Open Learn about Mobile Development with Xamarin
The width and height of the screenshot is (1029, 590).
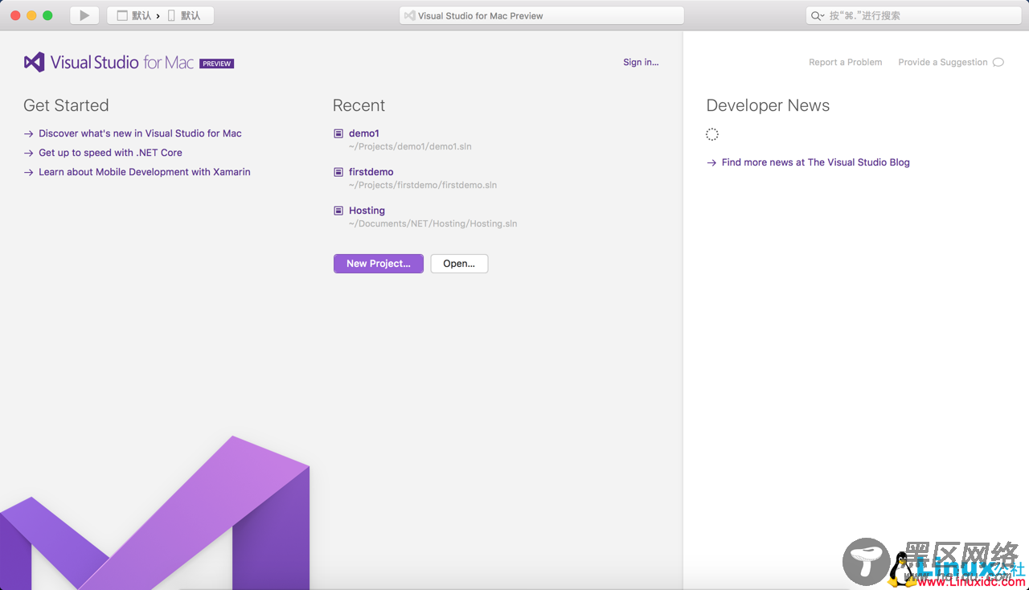click(x=145, y=172)
